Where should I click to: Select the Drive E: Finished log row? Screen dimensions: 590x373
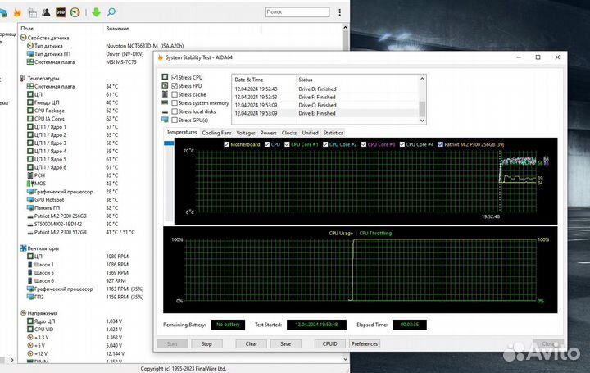[325, 113]
